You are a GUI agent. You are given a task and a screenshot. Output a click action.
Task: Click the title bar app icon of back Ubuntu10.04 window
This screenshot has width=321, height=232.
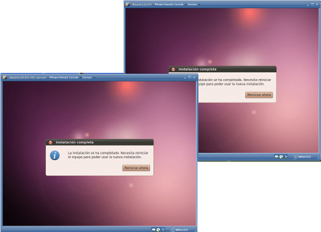[x=127, y=4]
